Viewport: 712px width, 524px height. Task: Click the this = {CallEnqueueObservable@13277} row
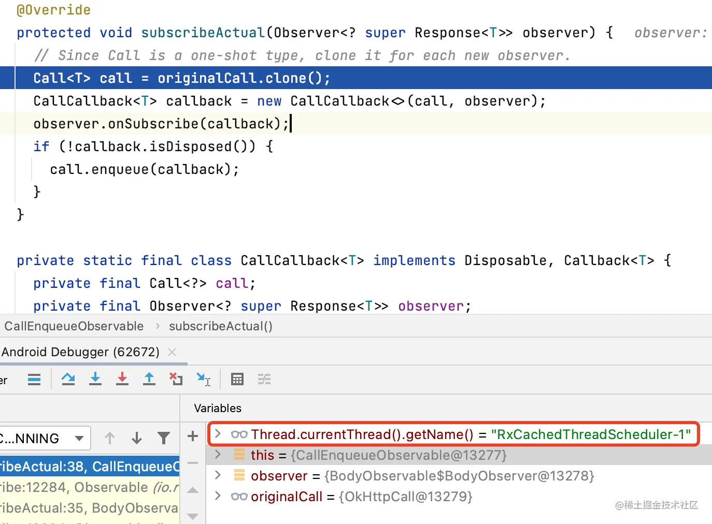459,455
